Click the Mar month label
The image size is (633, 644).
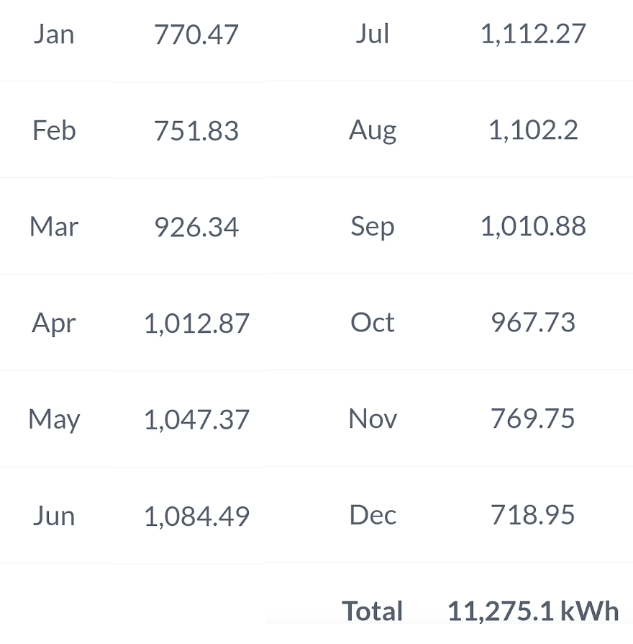(x=54, y=227)
